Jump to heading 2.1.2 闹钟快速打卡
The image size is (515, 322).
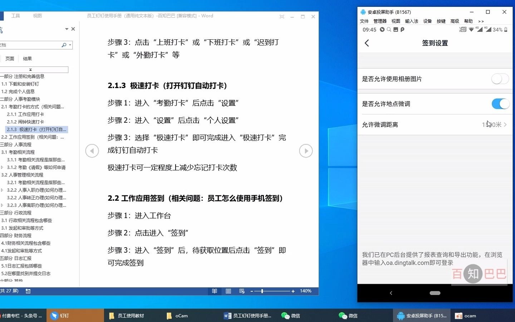[25, 122]
